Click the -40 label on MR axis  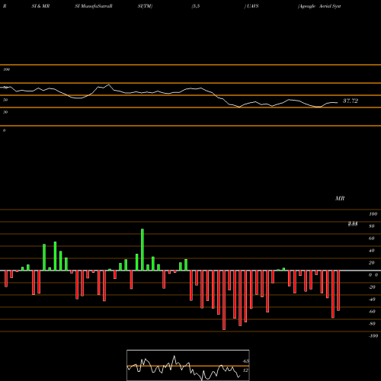pyautogui.click(x=372, y=299)
